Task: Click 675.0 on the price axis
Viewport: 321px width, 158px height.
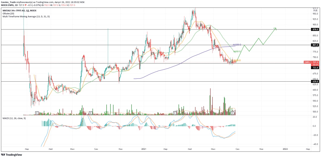Action: click(315, 73)
